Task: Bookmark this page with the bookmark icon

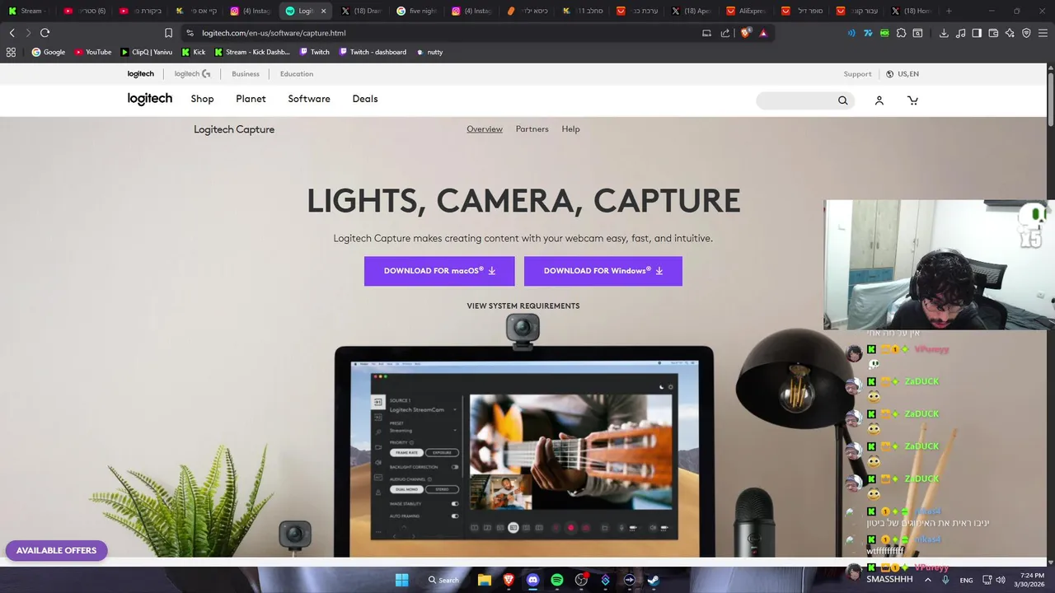Action: click(168, 33)
